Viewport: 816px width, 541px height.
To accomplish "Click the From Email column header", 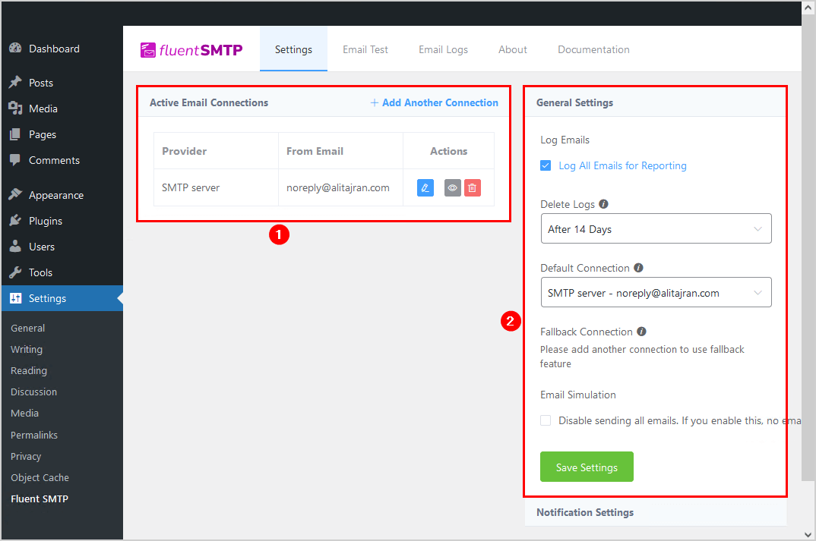I will pyautogui.click(x=340, y=151).
